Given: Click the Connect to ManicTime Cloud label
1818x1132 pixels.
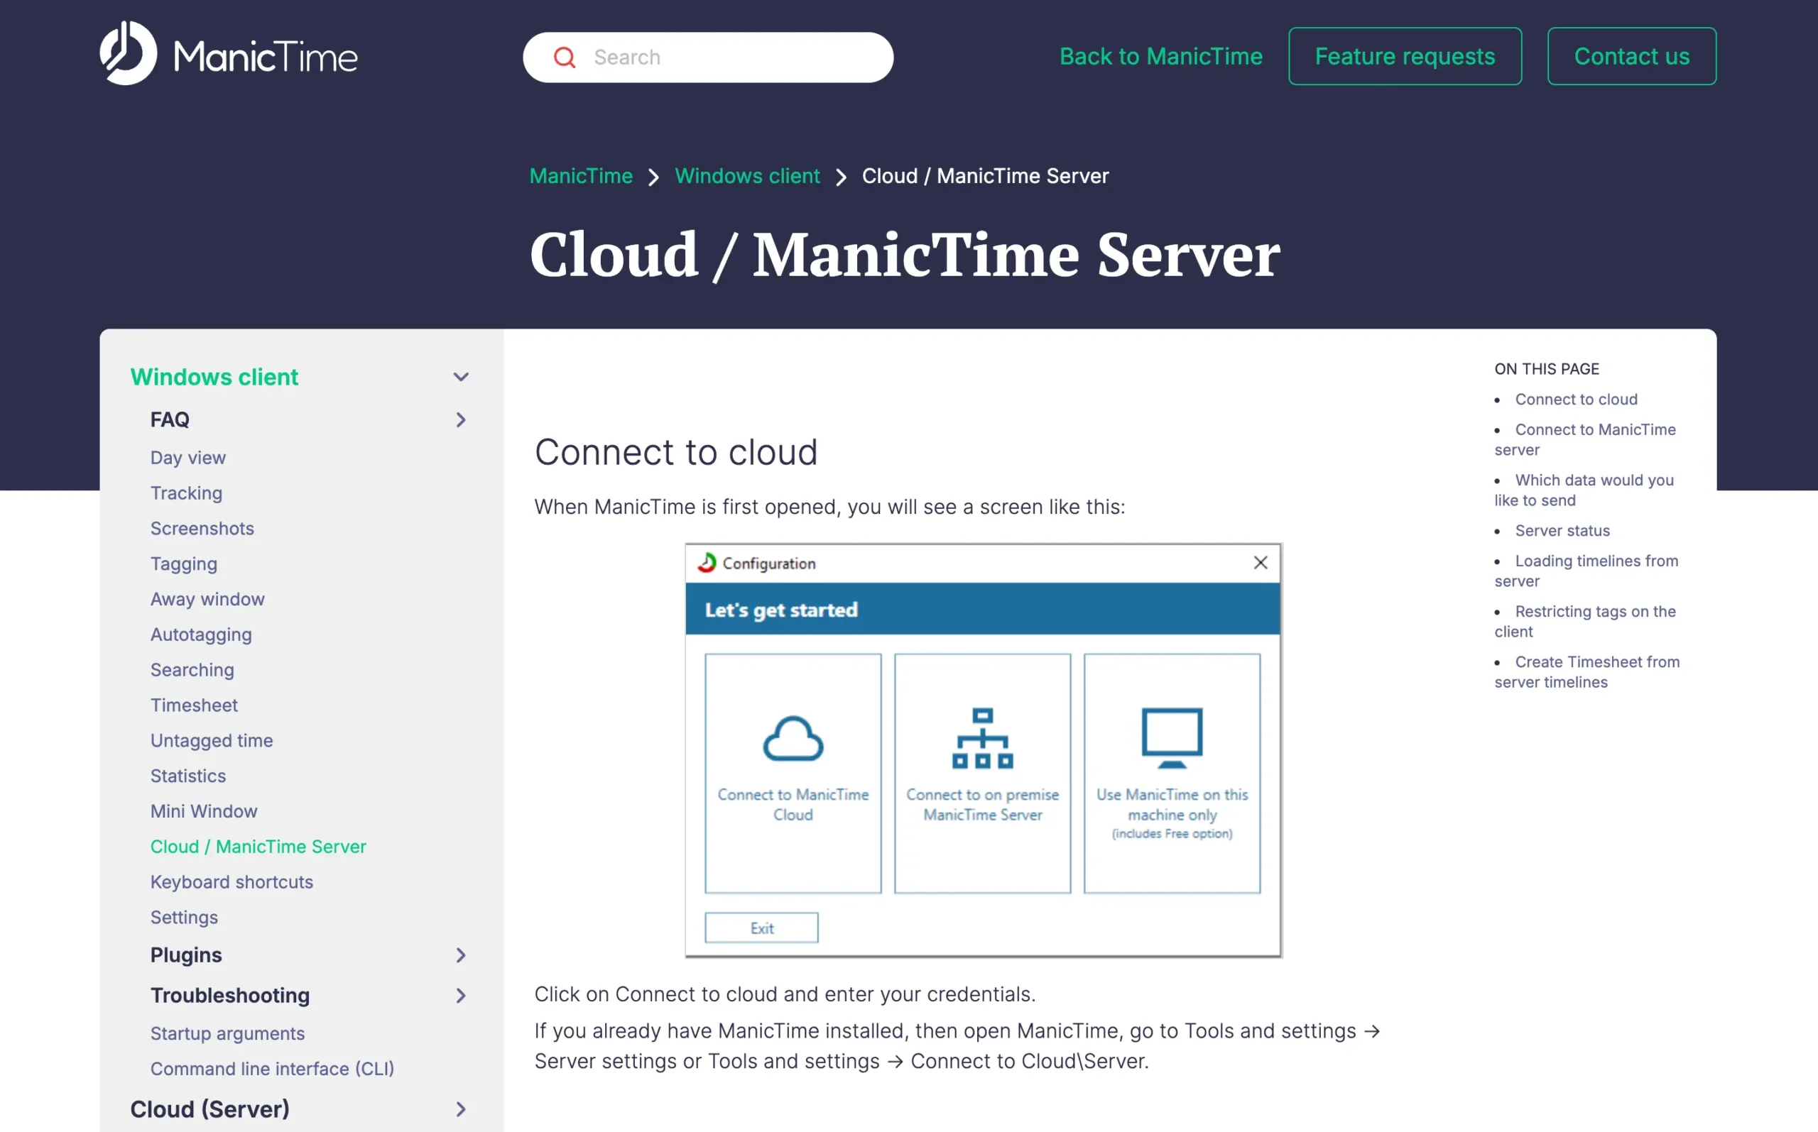Looking at the screenshot, I should (793, 805).
